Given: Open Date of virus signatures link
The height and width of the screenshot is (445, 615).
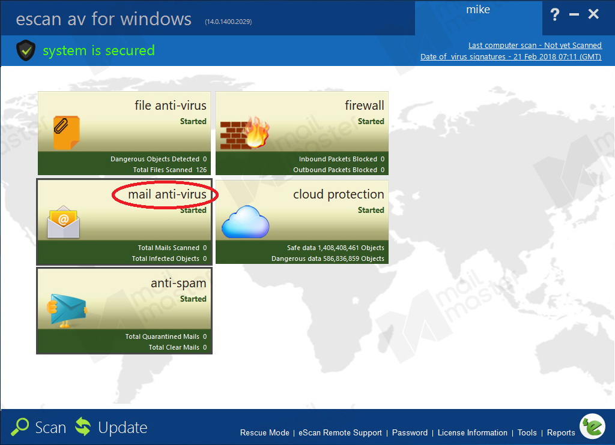Looking at the screenshot, I should point(510,57).
